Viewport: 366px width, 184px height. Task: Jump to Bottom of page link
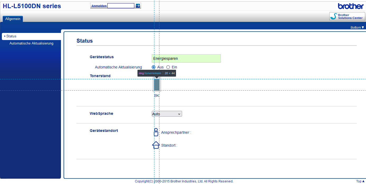click(357, 27)
